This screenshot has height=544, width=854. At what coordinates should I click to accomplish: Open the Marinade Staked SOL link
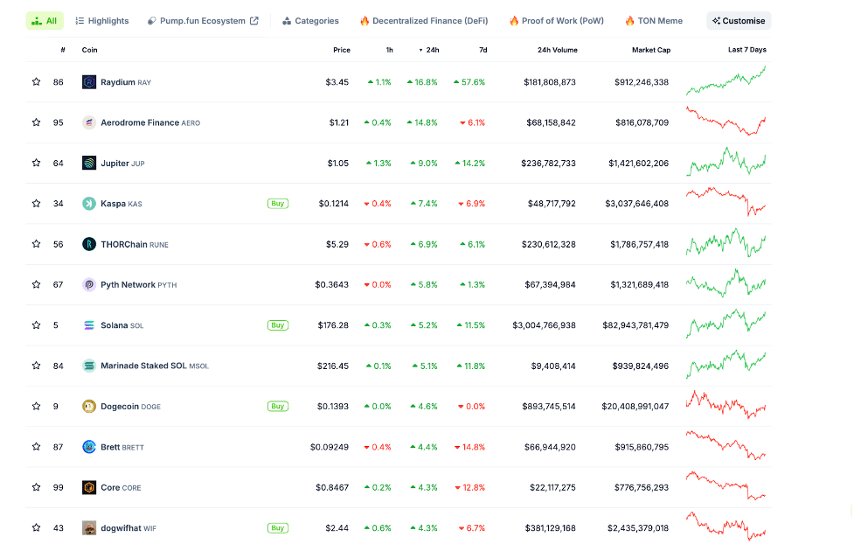pyautogui.click(x=155, y=366)
